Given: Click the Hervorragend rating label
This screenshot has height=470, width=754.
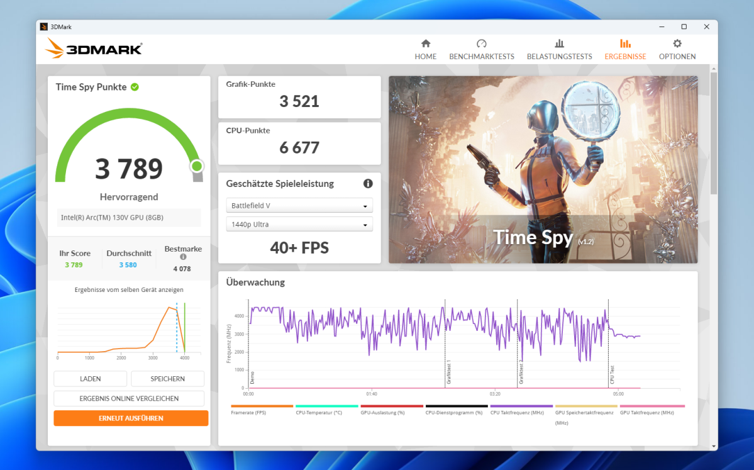Looking at the screenshot, I should point(129,197).
